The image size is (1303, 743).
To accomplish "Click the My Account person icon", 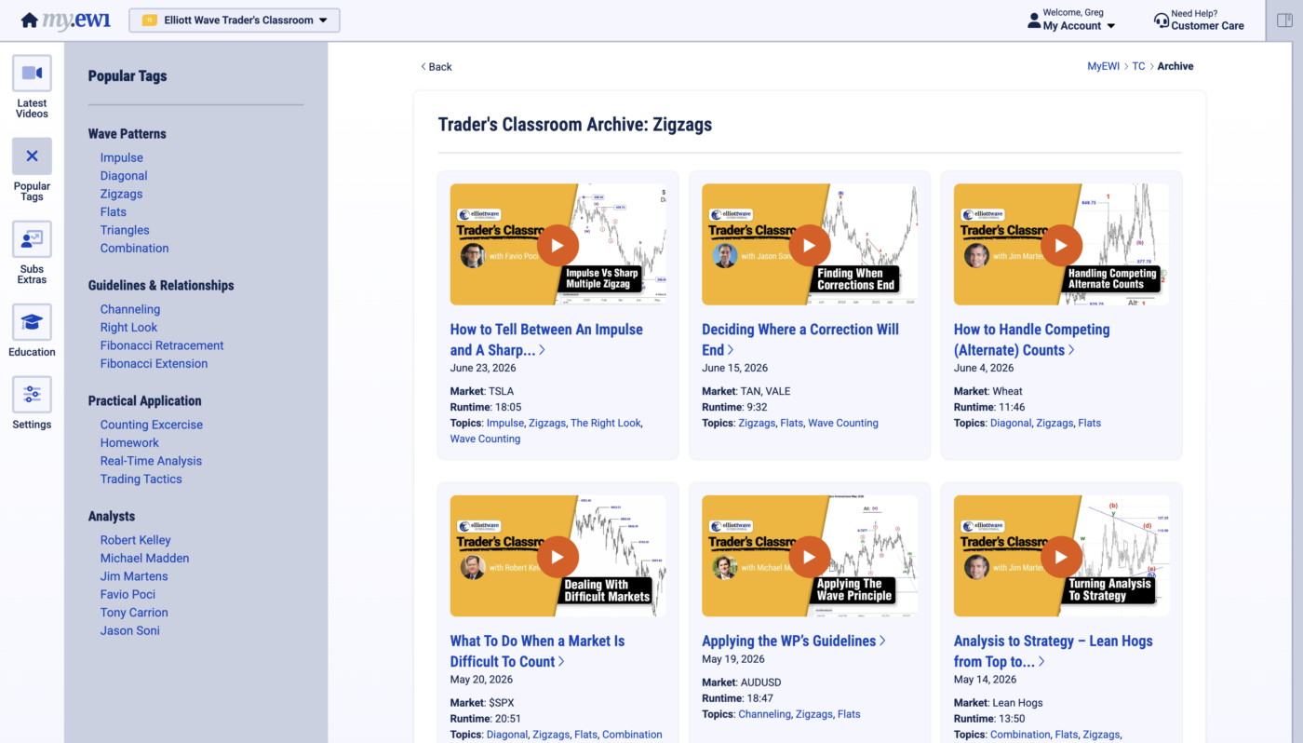I will click(x=1034, y=20).
